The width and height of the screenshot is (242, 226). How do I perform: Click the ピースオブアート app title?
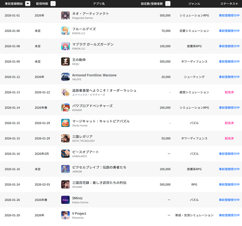pos(85,152)
